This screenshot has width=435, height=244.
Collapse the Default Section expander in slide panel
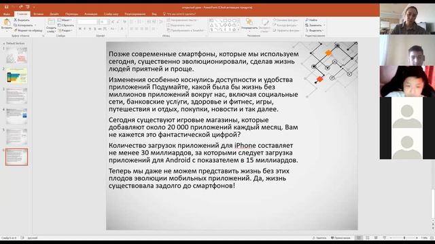point(4,43)
